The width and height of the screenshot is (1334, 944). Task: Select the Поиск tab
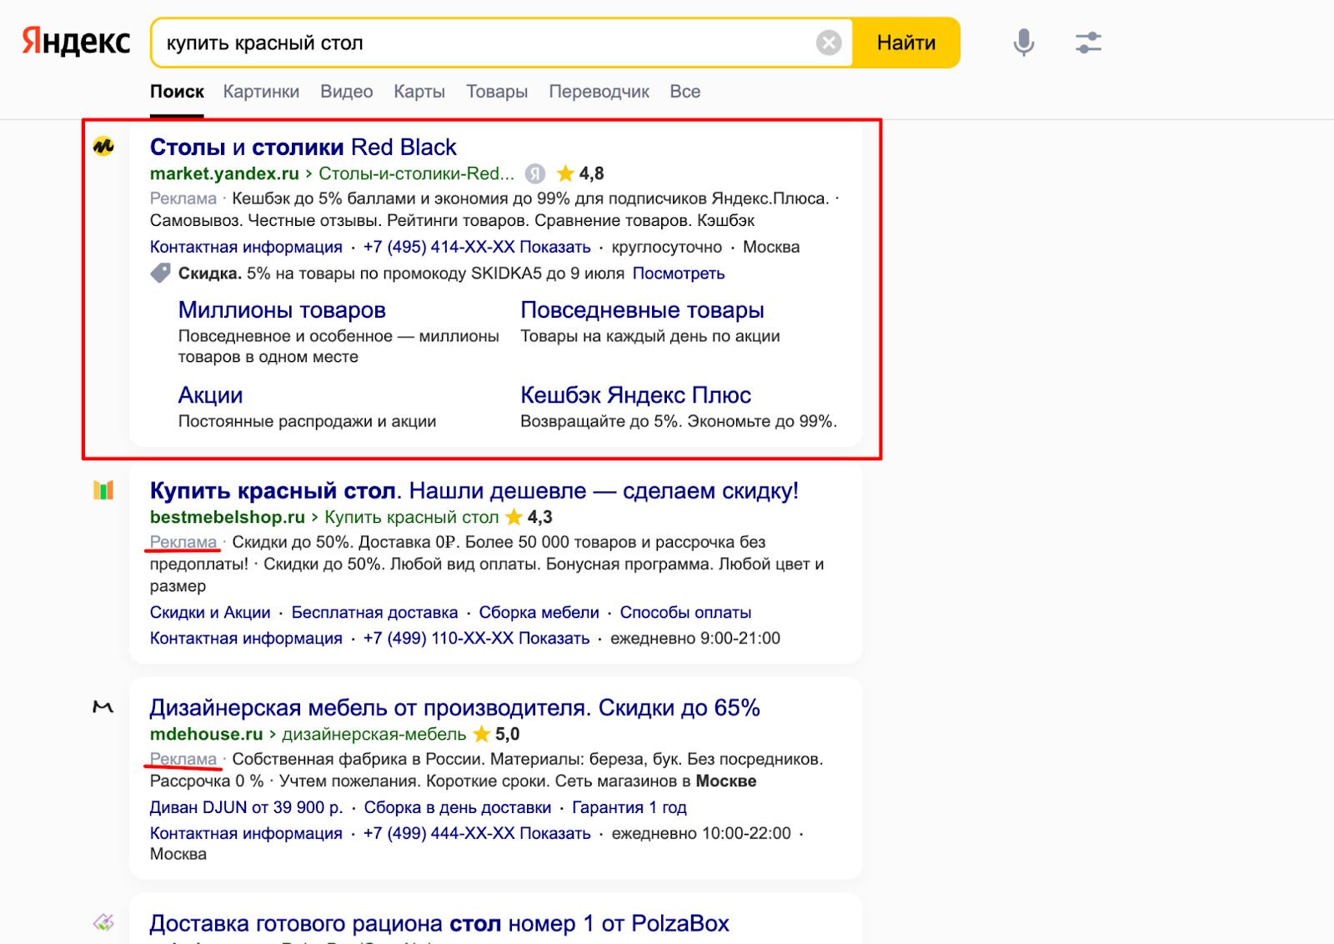(177, 92)
